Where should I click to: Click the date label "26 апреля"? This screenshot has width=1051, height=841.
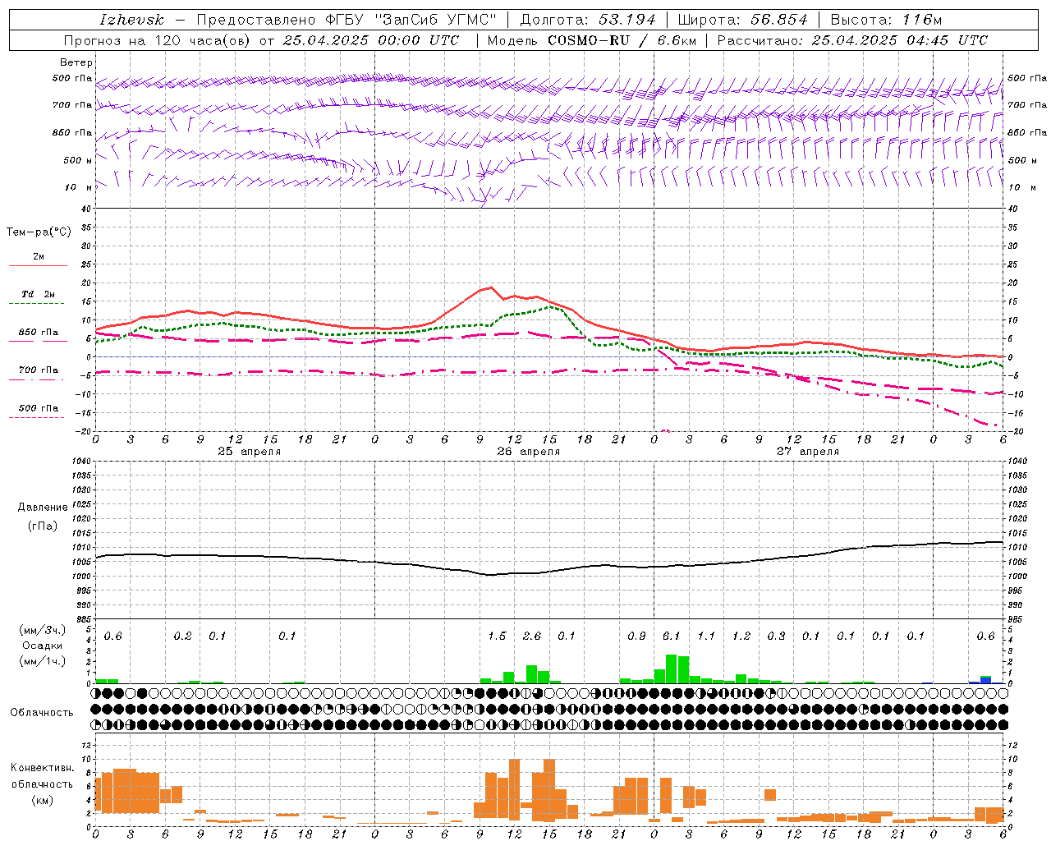pyautogui.click(x=529, y=452)
